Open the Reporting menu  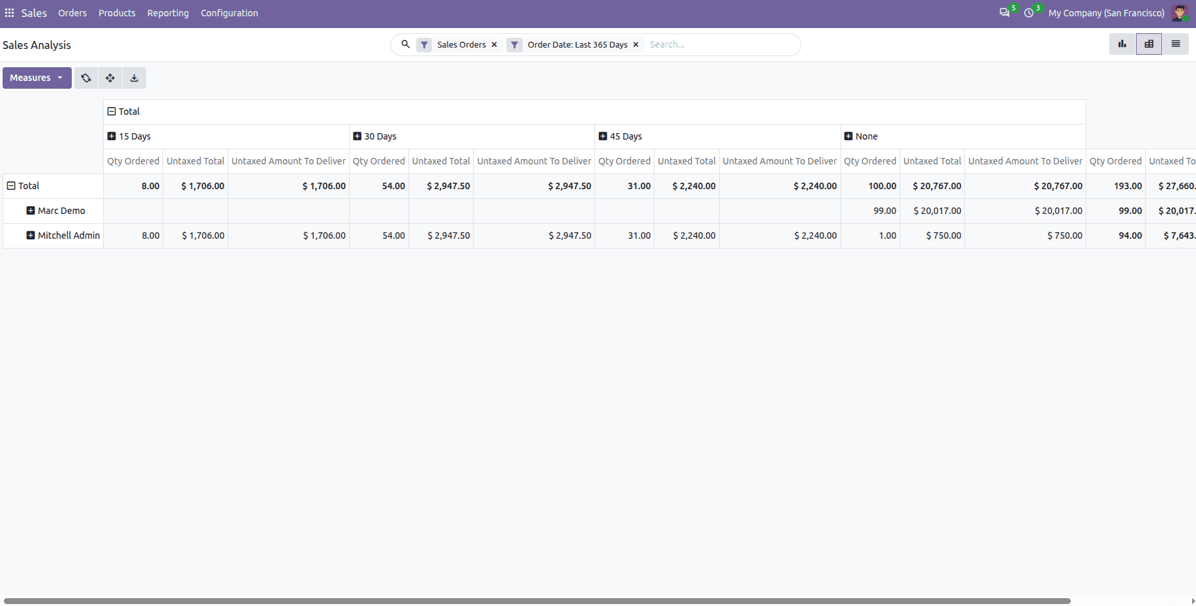coord(168,13)
